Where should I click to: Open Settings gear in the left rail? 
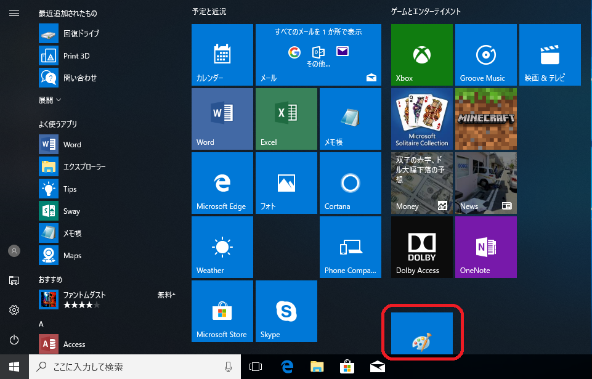[x=14, y=310]
